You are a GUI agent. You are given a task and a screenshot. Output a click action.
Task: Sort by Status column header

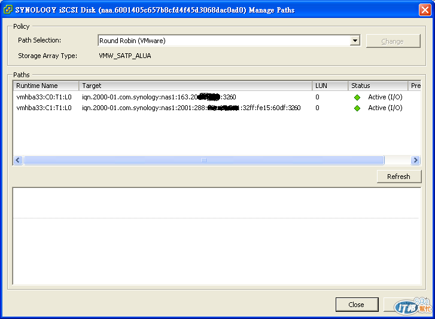pos(378,86)
